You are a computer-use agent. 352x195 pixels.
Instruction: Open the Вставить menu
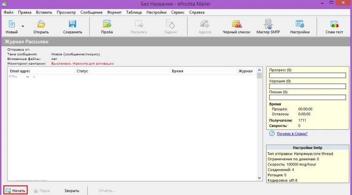44,12
